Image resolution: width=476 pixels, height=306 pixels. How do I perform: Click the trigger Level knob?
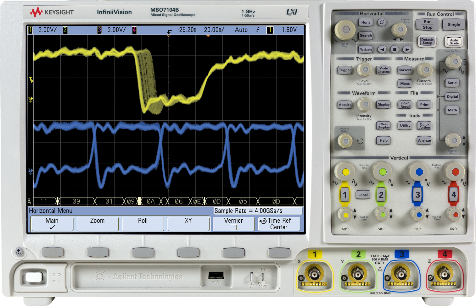[x=364, y=70]
